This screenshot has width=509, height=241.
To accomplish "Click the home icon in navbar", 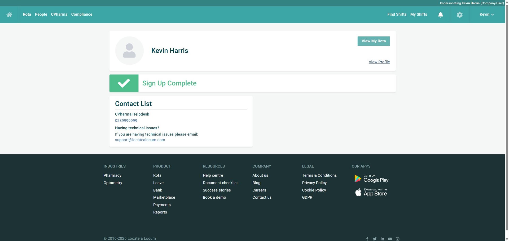I will (x=9, y=15).
